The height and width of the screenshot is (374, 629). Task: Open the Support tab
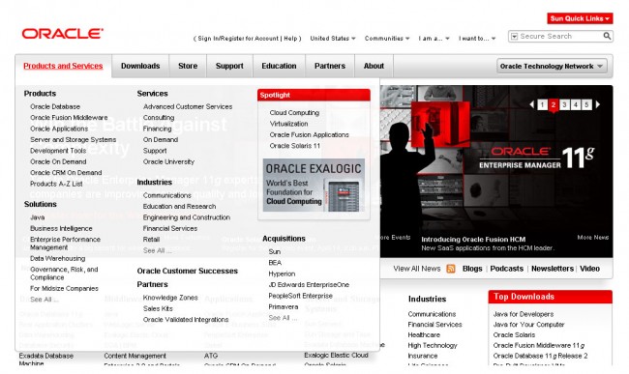point(229,66)
